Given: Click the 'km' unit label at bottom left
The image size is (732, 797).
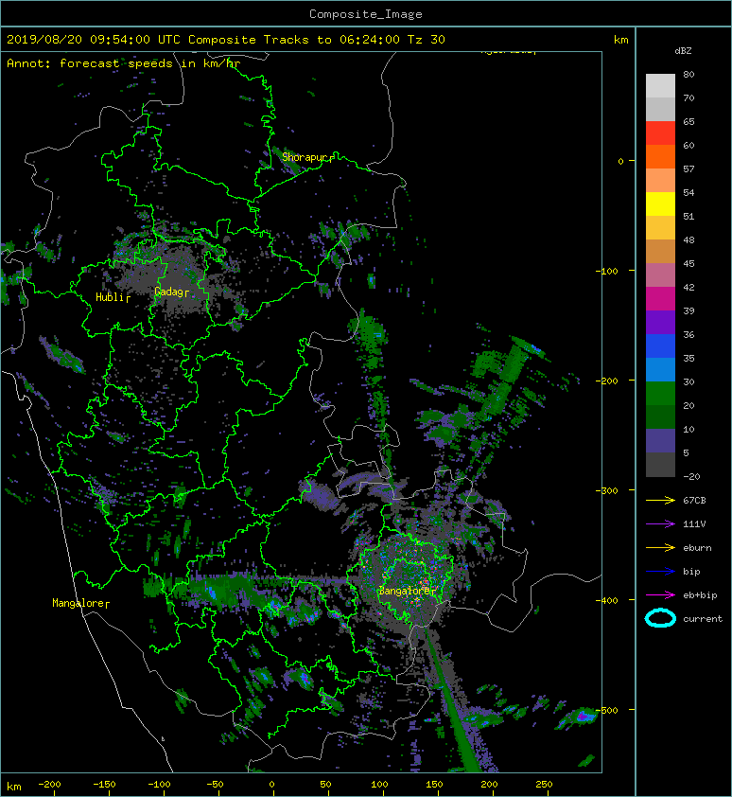Looking at the screenshot, I should click(x=14, y=787).
